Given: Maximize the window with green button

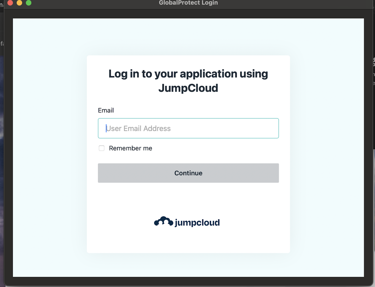Looking at the screenshot, I should [x=29, y=3].
